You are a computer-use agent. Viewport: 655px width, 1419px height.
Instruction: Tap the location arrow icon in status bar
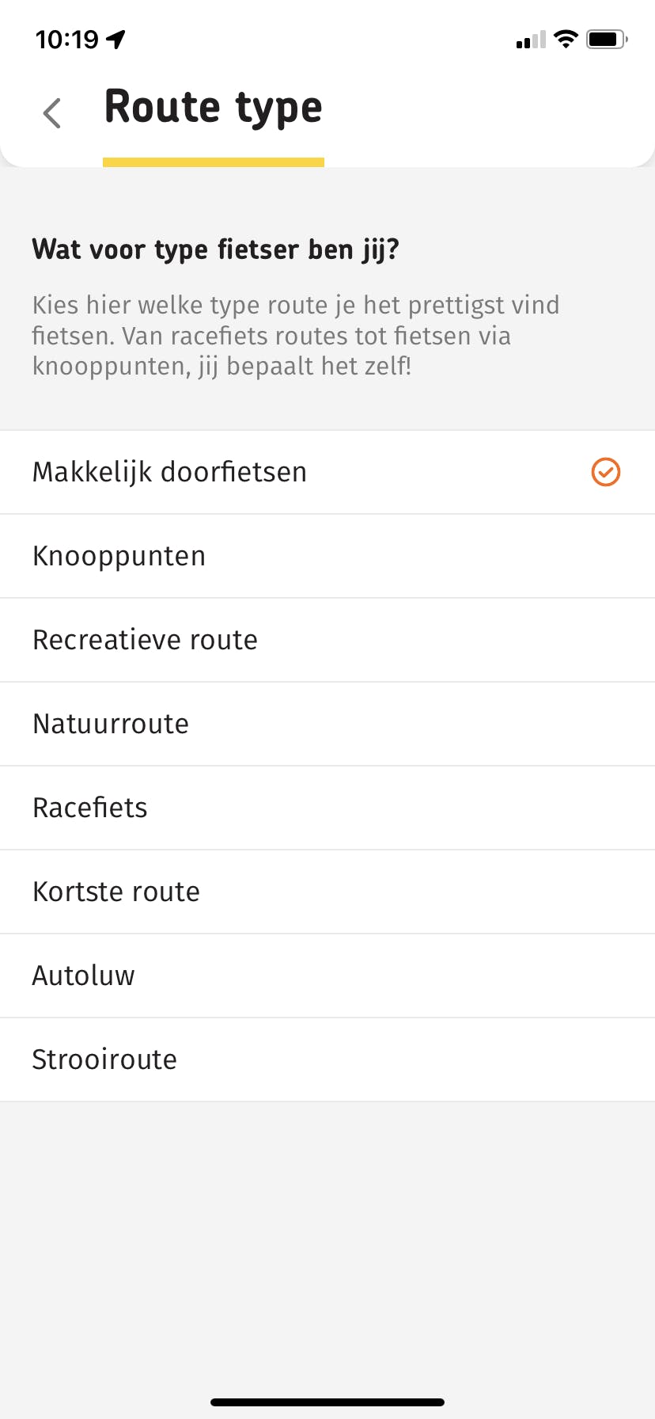(116, 39)
